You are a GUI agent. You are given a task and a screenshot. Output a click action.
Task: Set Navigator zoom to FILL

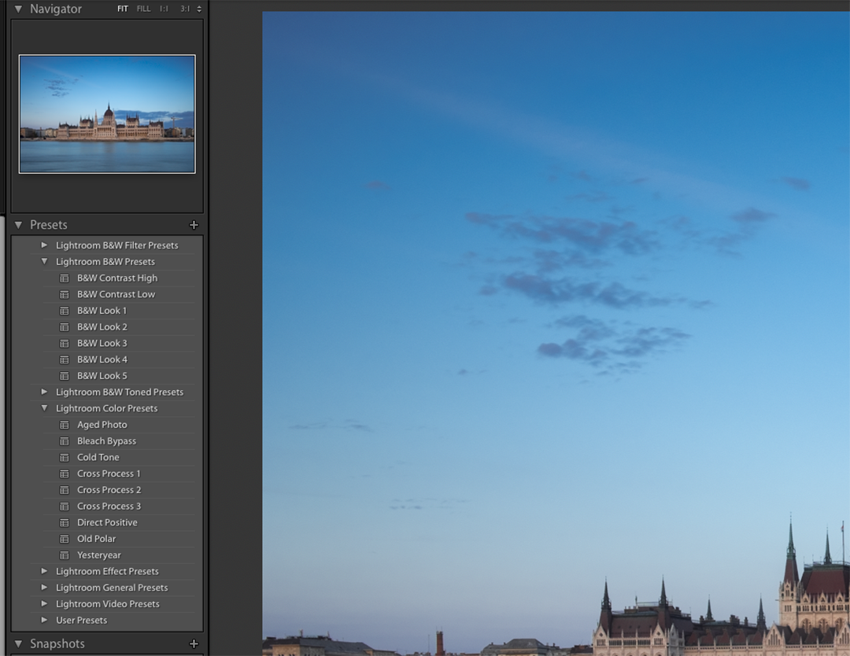[144, 9]
